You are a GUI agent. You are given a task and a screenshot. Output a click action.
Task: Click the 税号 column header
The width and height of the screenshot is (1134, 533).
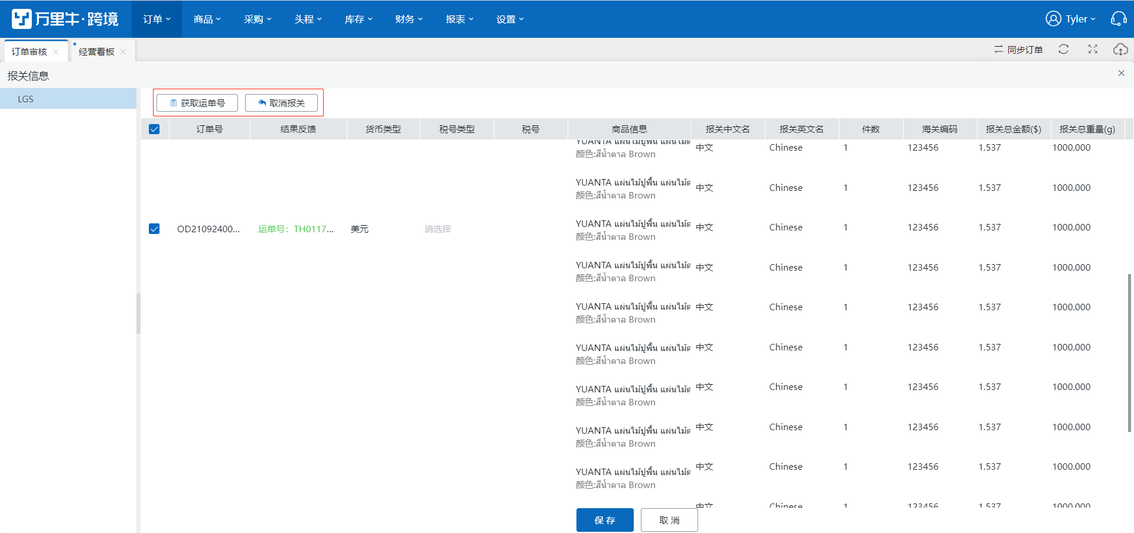tap(531, 129)
